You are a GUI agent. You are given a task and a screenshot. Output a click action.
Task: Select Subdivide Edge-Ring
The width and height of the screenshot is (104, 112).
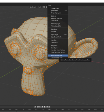pos(58,18)
